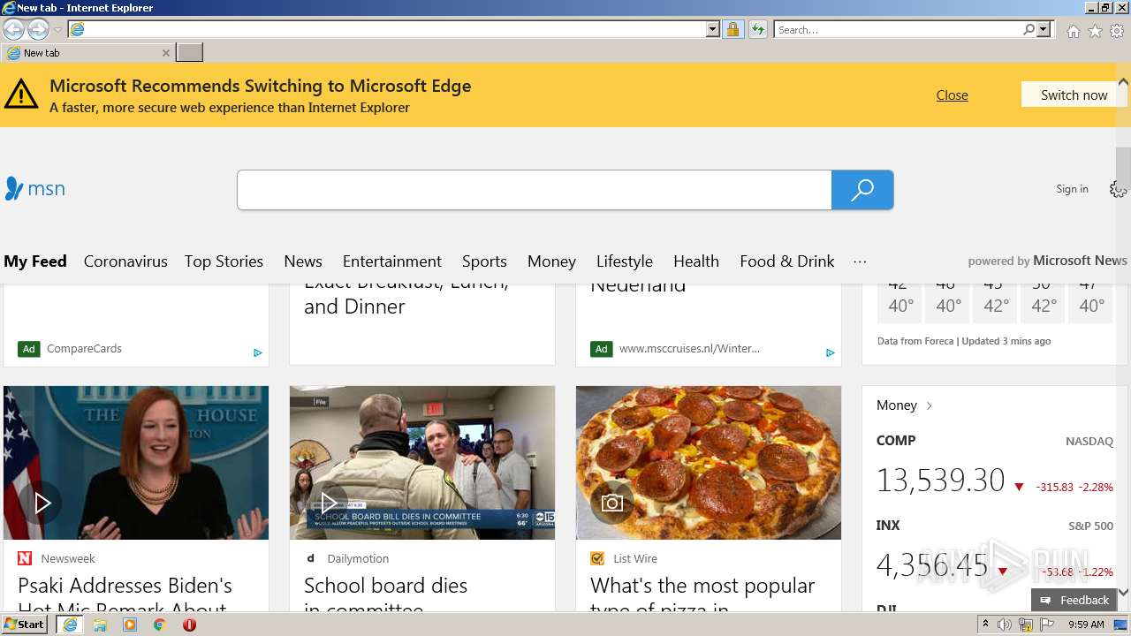Click the Feedback button
This screenshot has width=1131, height=636.
1074,600
